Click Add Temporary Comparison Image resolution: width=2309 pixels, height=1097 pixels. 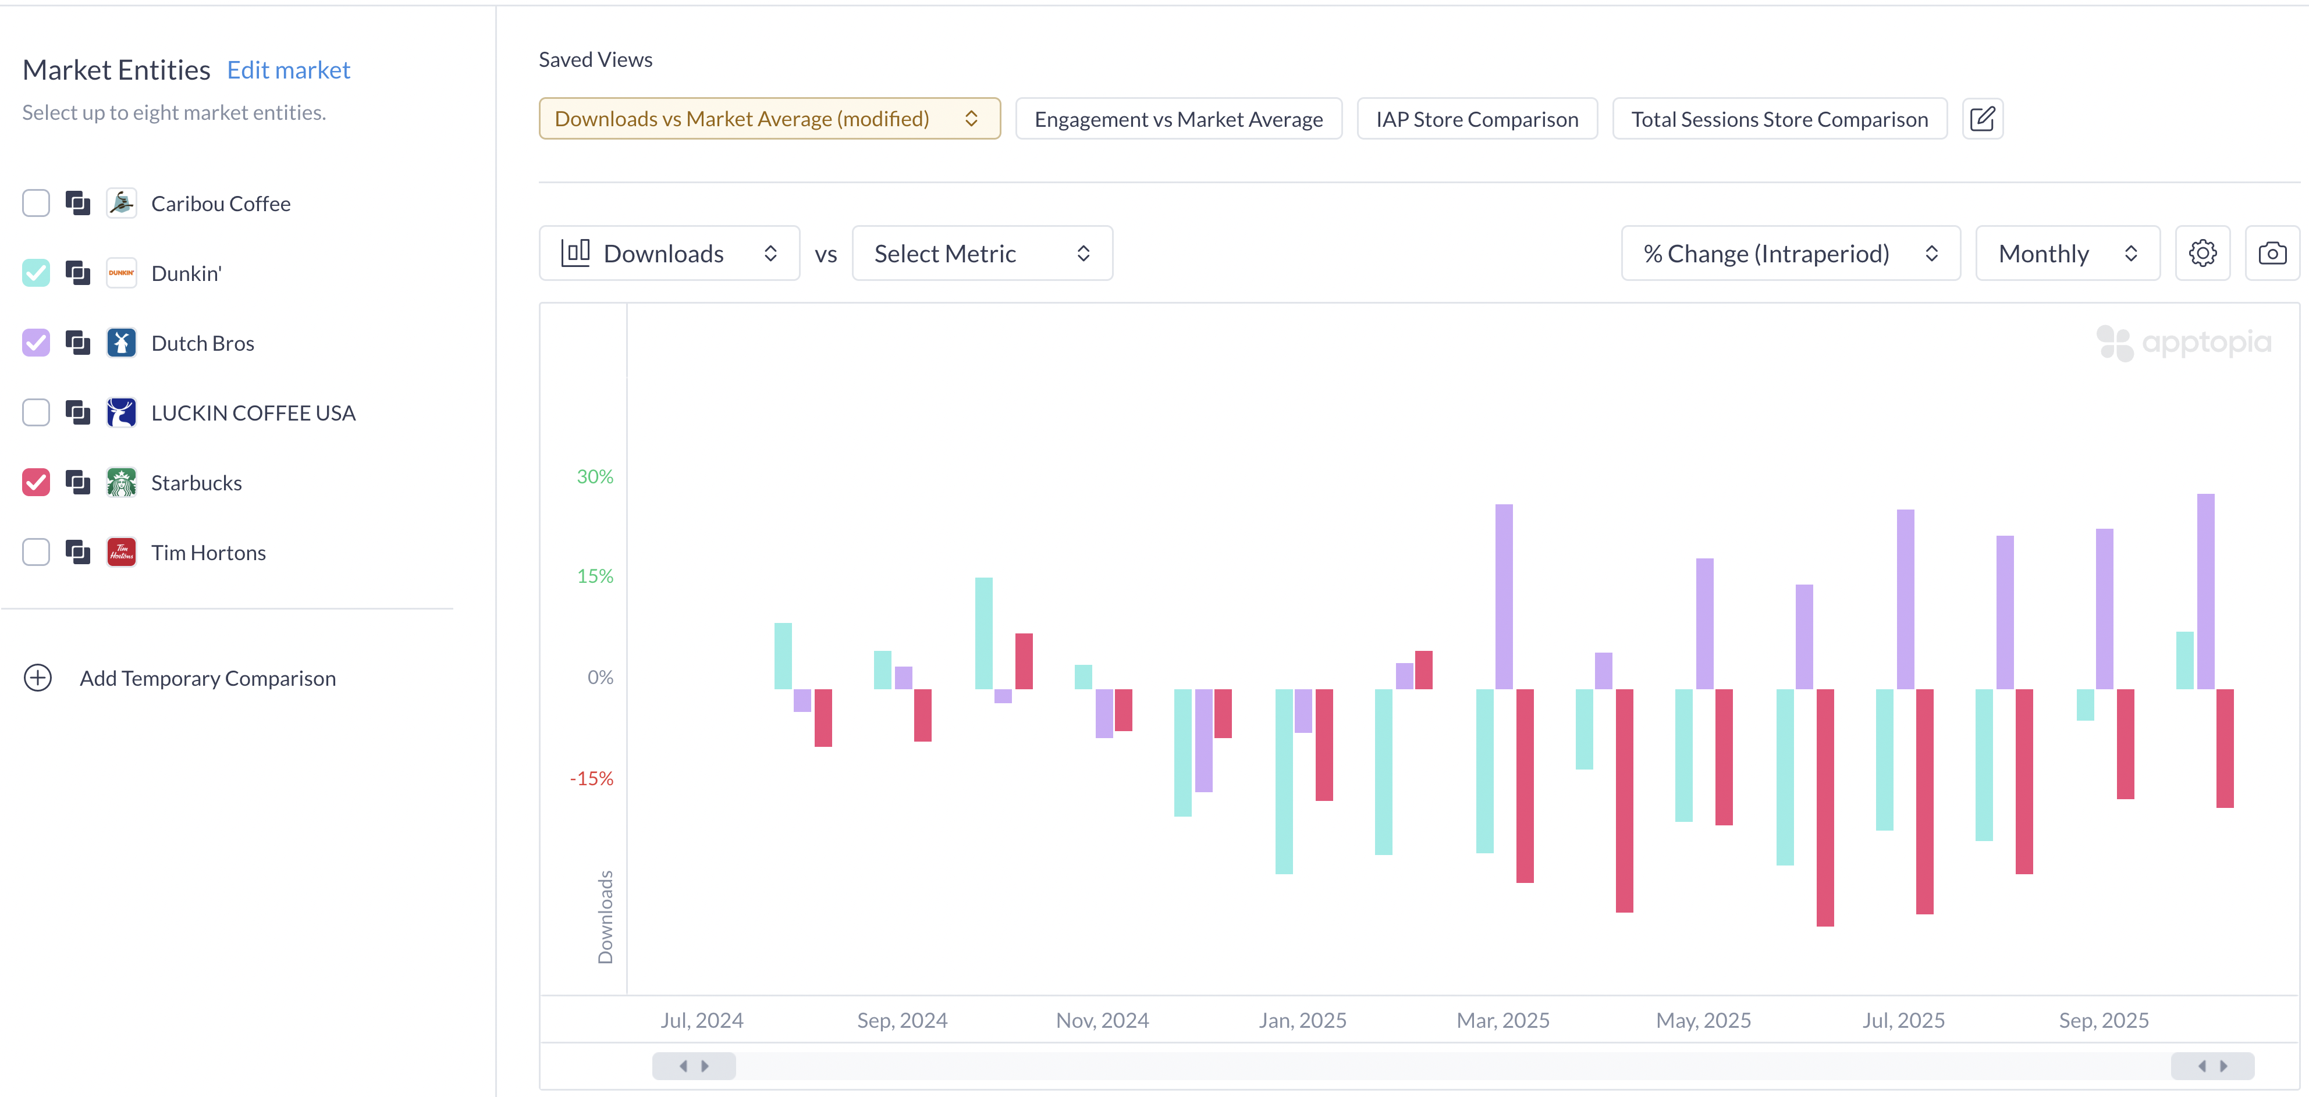point(207,678)
